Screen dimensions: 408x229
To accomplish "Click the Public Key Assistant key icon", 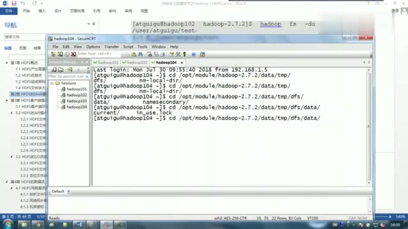I will (184, 54).
